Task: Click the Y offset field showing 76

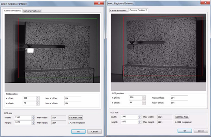Action: click(29, 103)
